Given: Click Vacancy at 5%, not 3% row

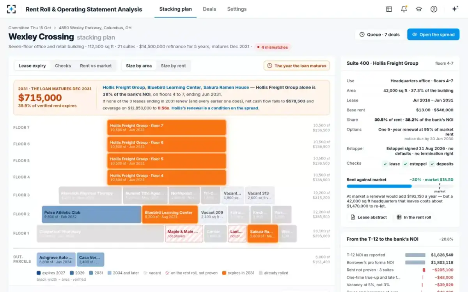Looking at the screenshot, I should point(400,285).
